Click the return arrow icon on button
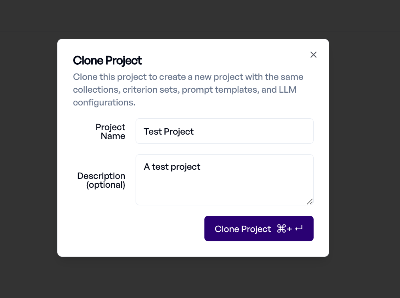This screenshot has height=298, width=400. tap(299, 228)
